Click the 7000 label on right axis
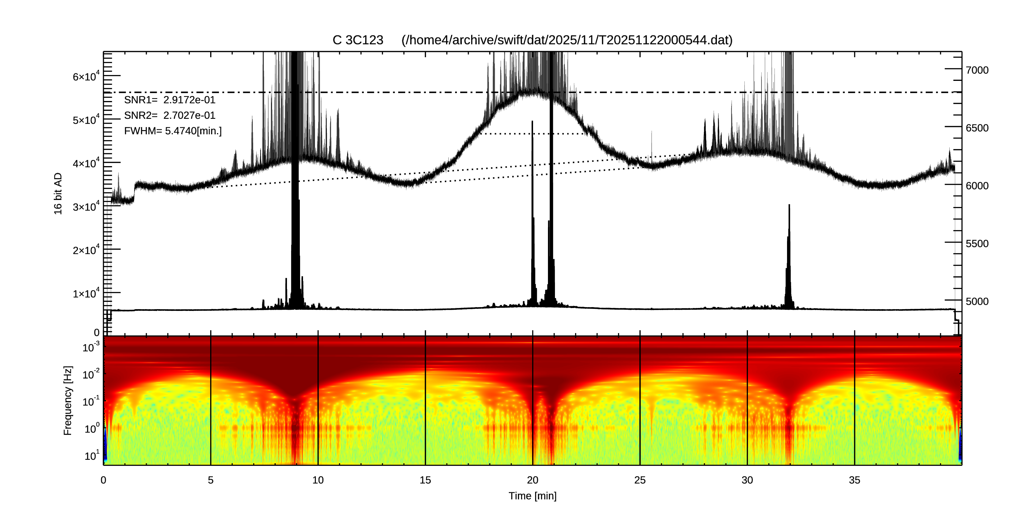 (977, 70)
